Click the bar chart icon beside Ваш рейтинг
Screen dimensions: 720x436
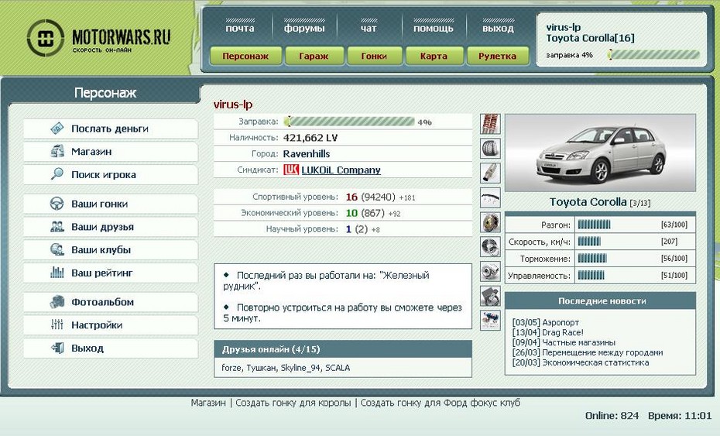[57, 273]
